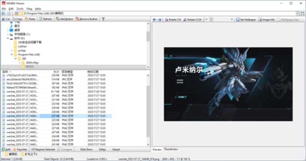Select the 360DrvMgr folder in the tree
306x161 pixels.
[x=32, y=63]
